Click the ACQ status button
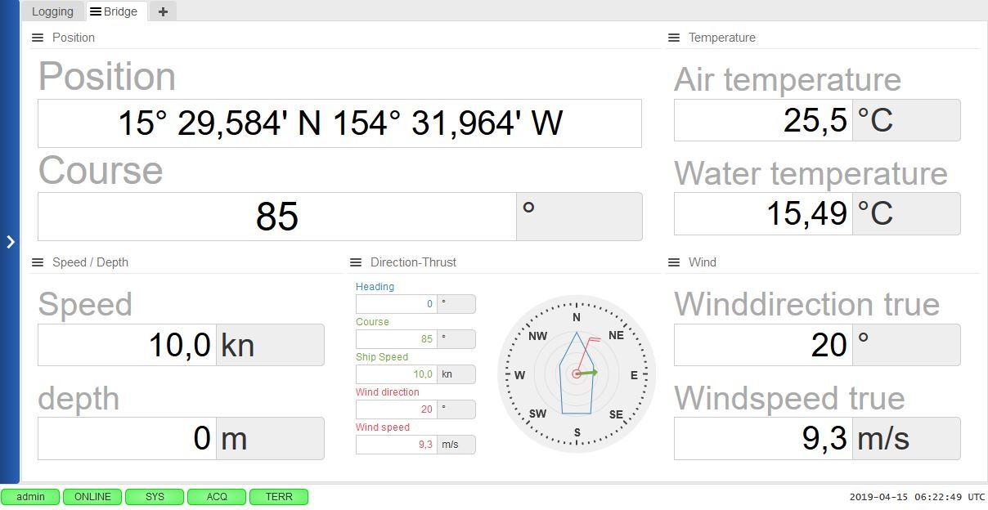Viewport: 988px width, 510px height. [x=217, y=496]
